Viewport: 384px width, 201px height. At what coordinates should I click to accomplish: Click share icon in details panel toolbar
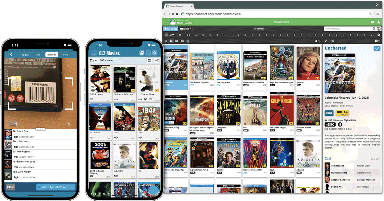tap(332, 41)
